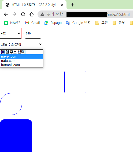Open the Google 번역 bookmark

click(78, 23)
